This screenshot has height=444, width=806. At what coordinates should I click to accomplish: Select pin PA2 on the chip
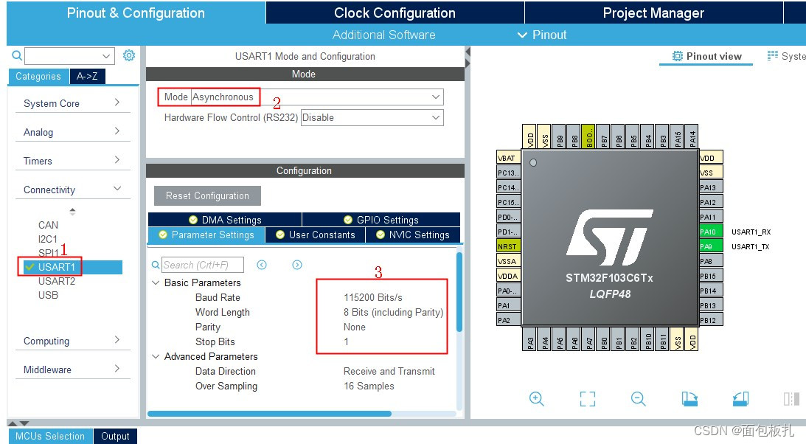[508, 320]
